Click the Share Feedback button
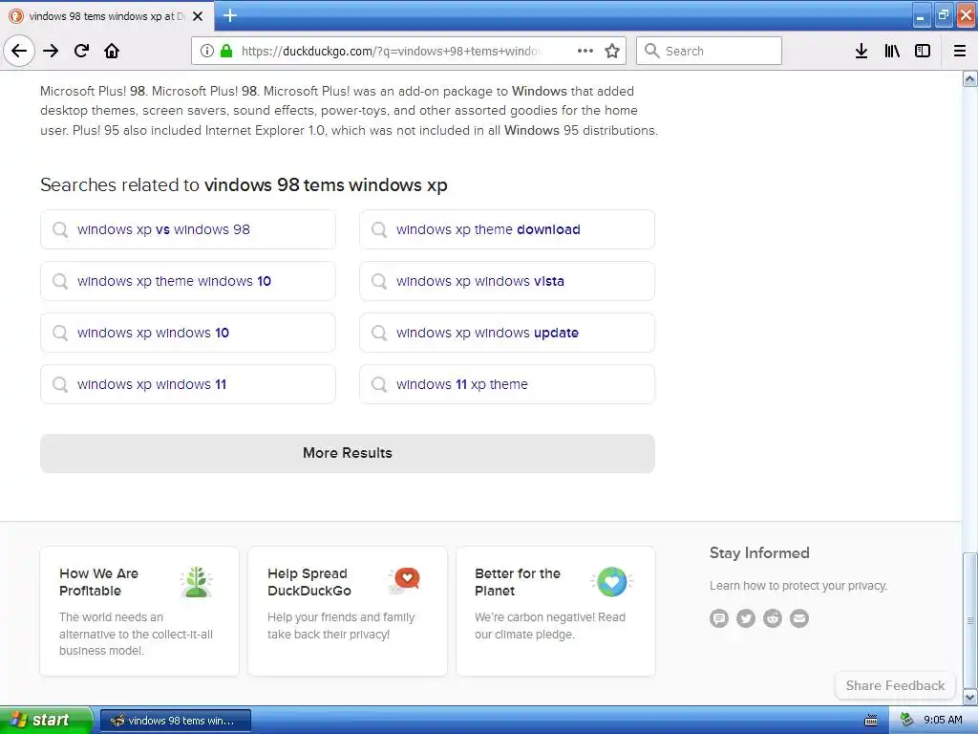 click(895, 685)
